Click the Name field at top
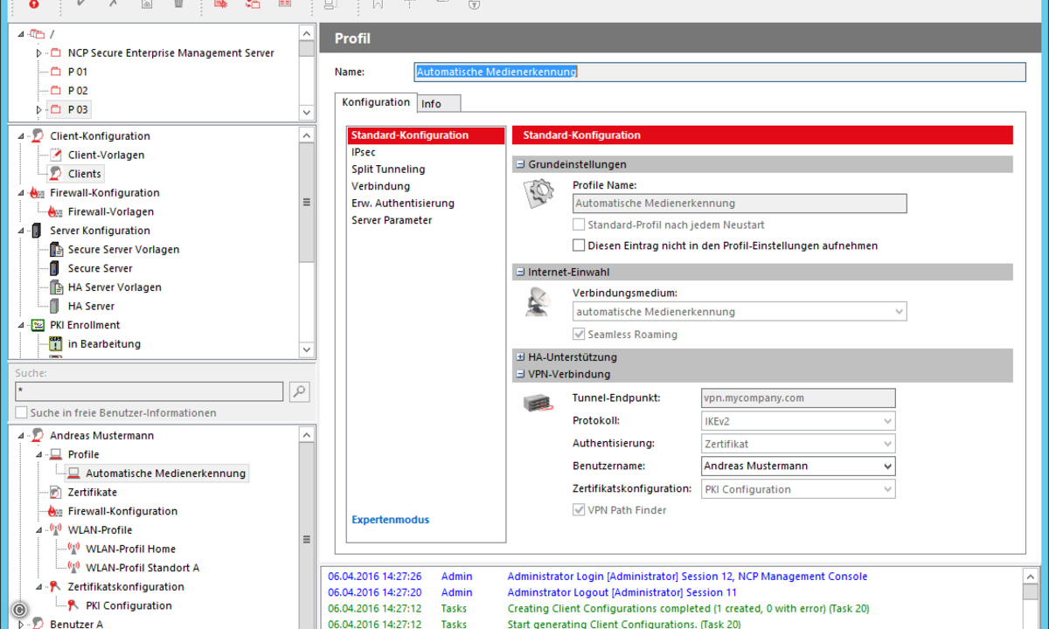This screenshot has height=629, width=1049. tap(719, 72)
